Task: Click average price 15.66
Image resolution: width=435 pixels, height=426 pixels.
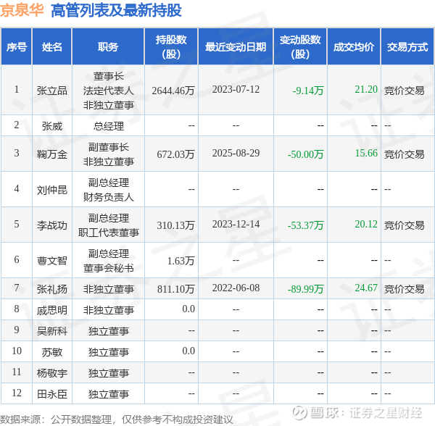Action: click(x=366, y=153)
